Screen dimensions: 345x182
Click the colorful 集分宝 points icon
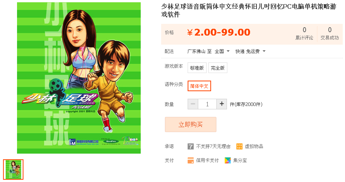pyautogui.click(x=228, y=160)
